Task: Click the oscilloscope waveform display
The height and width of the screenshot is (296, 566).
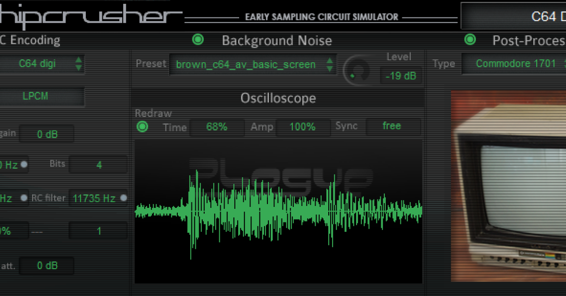Action: 278,212
